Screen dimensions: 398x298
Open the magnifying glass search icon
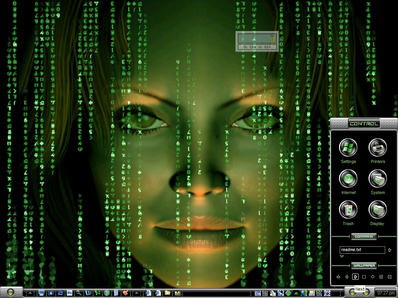point(79,293)
